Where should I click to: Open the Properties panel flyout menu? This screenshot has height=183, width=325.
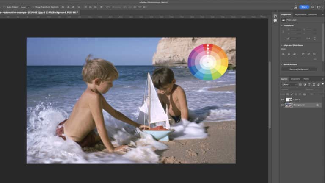(x=322, y=14)
